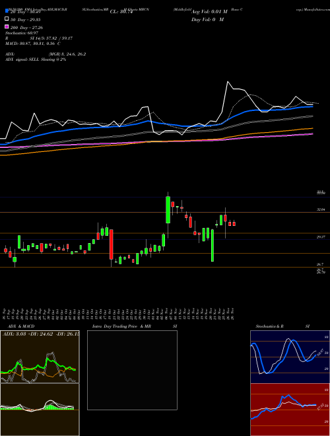The height and width of the screenshot is (436, 330).
Task: Open the MACD histogram chart panel
Action: [x=40, y=410]
